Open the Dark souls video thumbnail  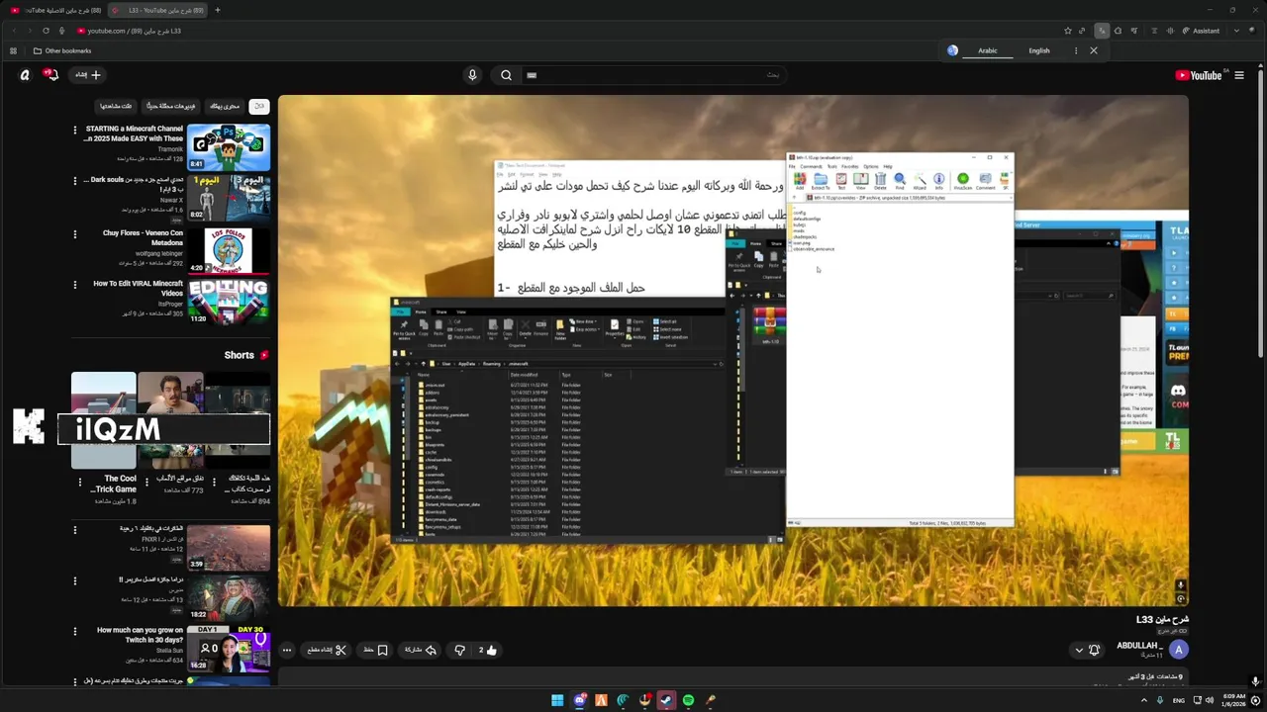coord(229,197)
